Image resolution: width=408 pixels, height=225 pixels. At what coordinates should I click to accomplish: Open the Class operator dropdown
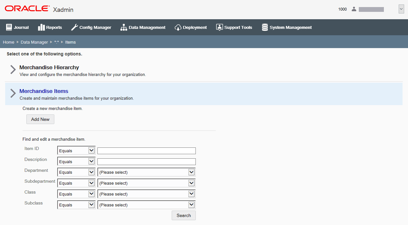76,194
